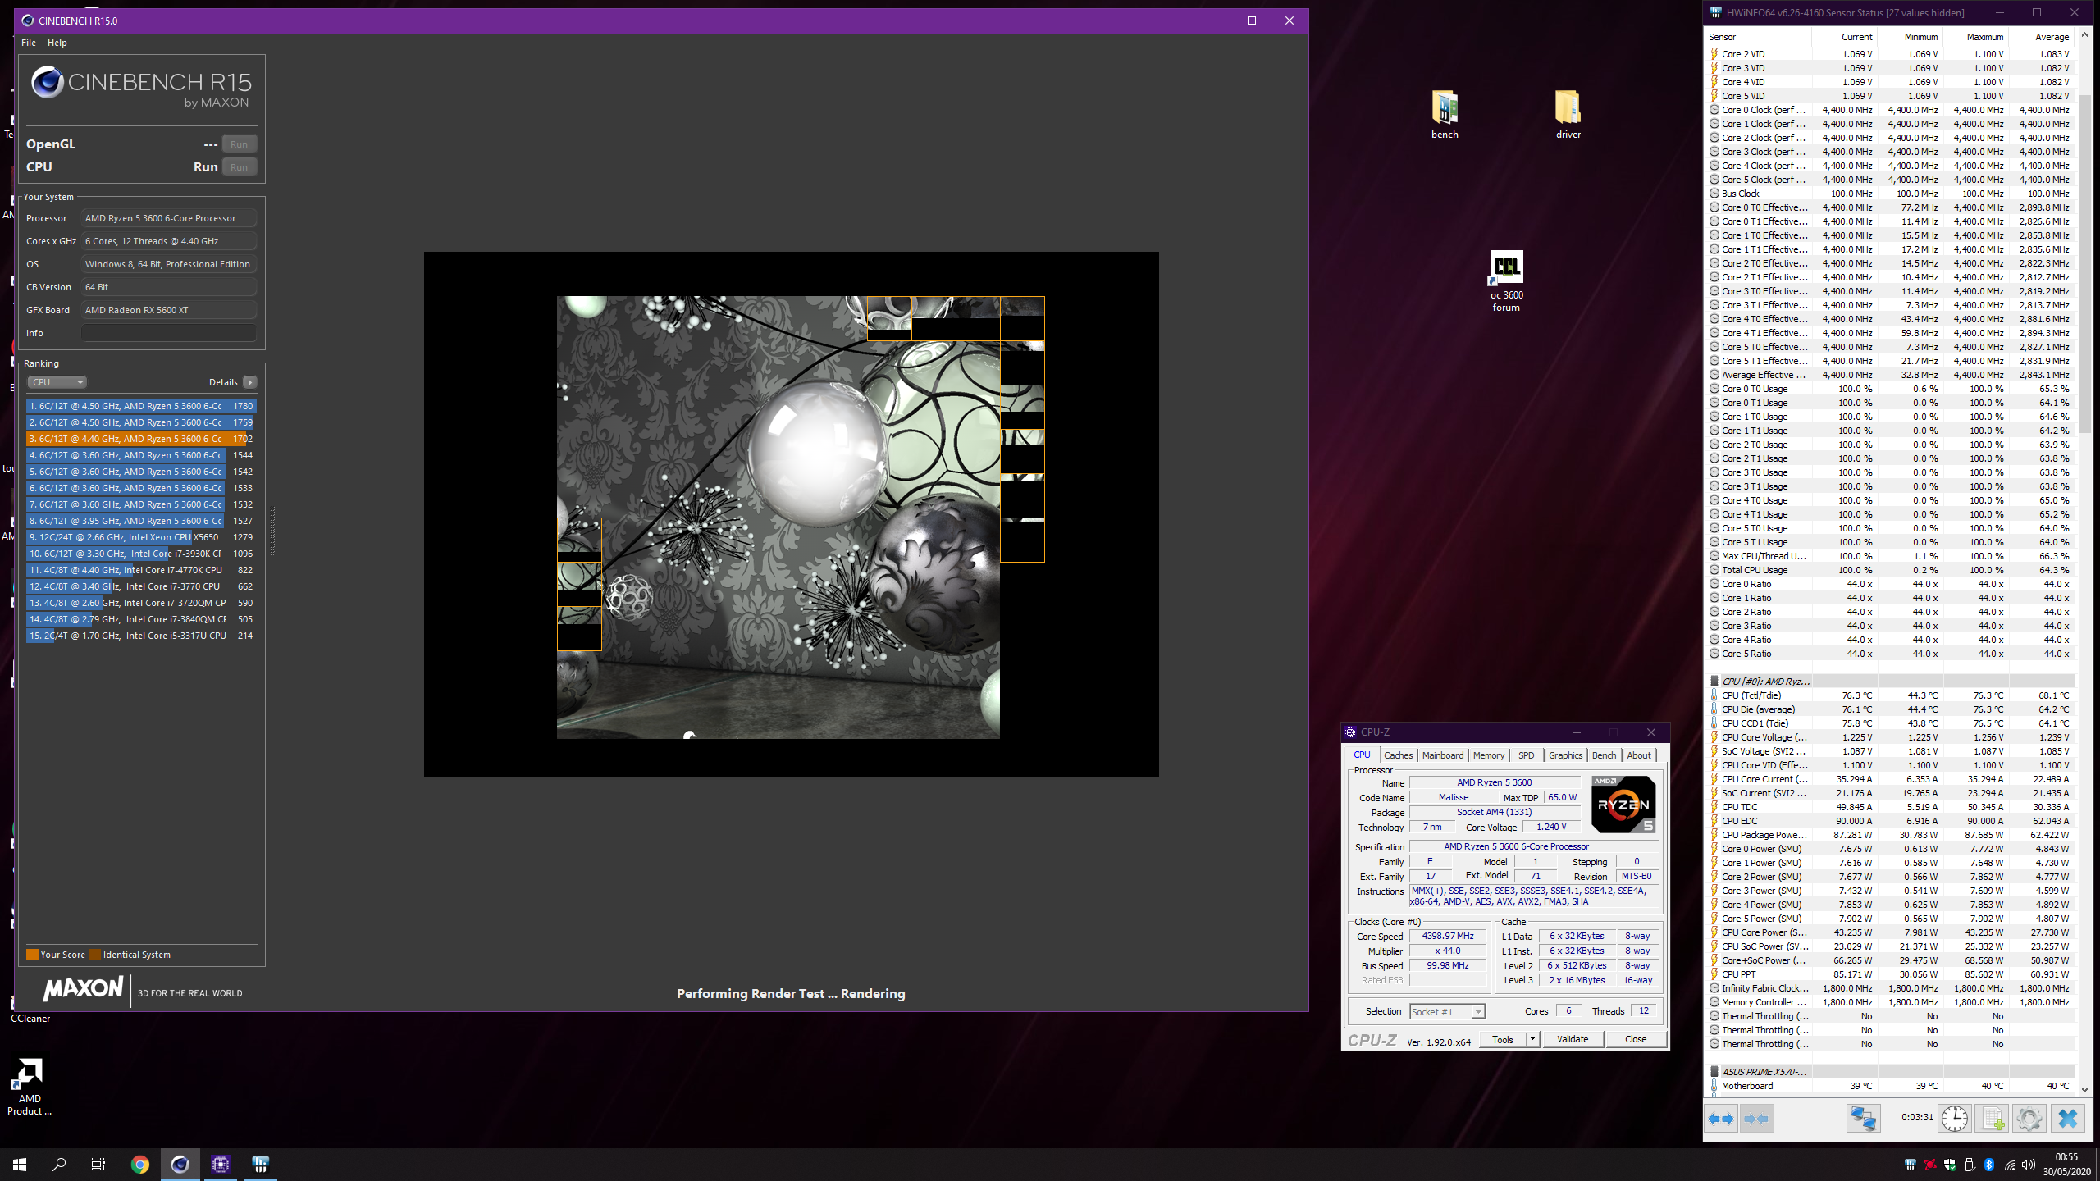The width and height of the screenshot is (2100, 1181).
Task: Select the Total CPU Usage sensor row
Action: coord(1891,570)
